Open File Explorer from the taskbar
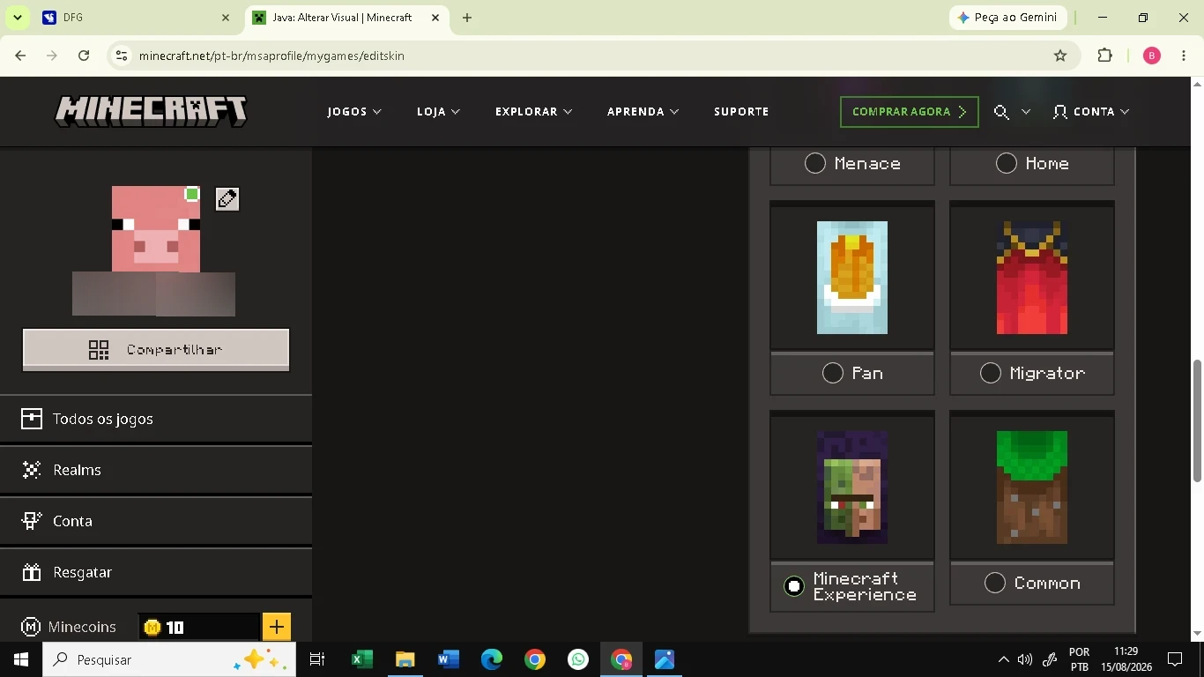This screenshot has height=677, width=1204. point(405,659)
